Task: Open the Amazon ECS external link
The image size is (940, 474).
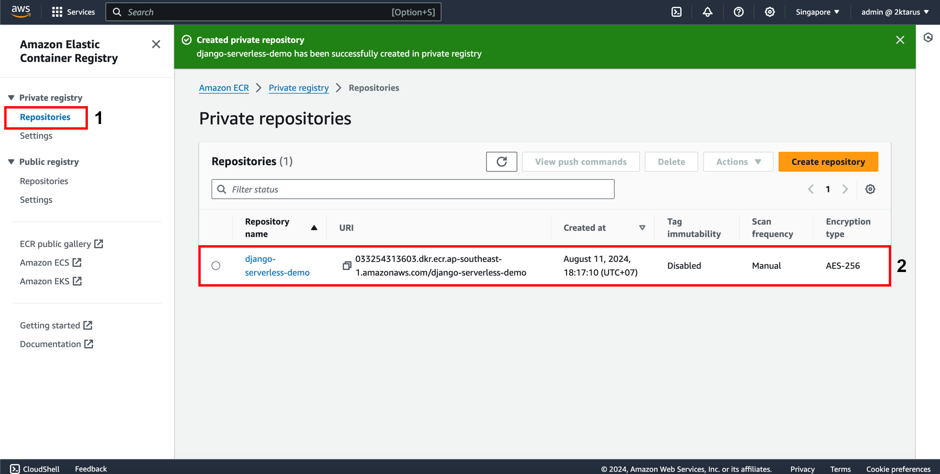Action: coord(51,263)
